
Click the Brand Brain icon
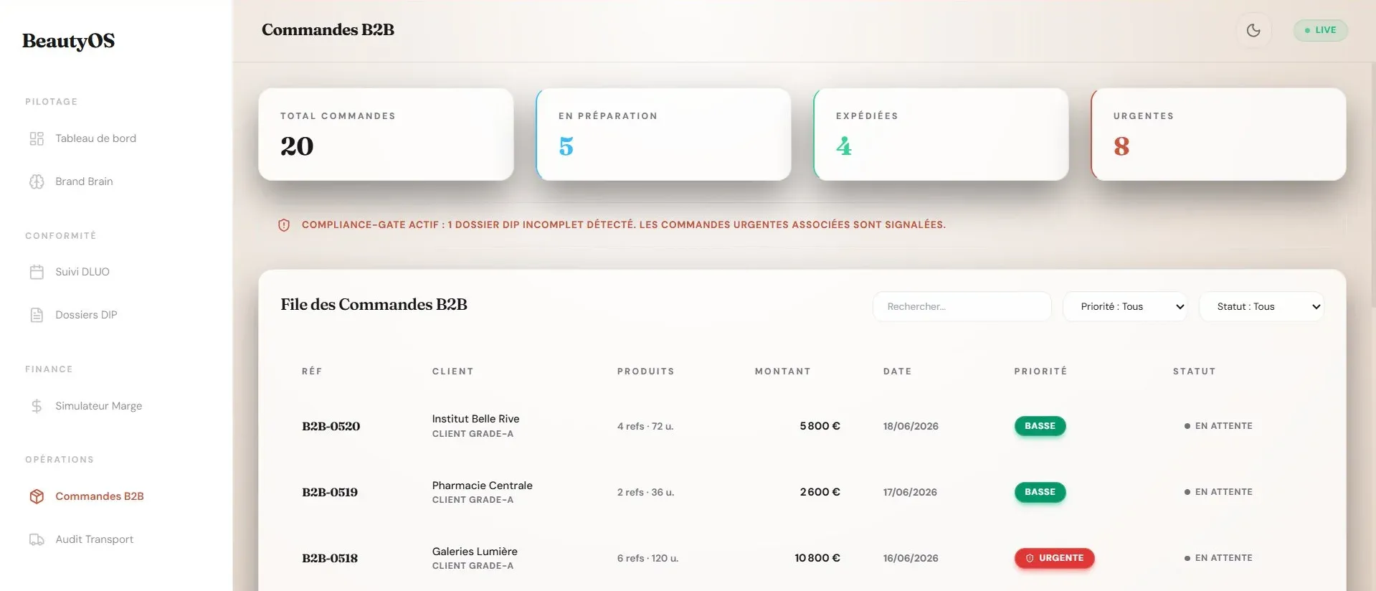click(x=37, y=181)
